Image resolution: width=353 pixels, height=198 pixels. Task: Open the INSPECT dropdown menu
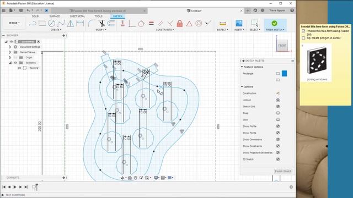click(222, 30)
